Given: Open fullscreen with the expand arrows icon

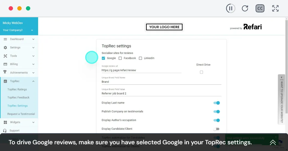Looking at the screenshot, I should 275,8.
